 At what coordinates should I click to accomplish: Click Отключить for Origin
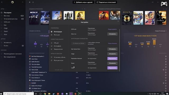[112, 54]
